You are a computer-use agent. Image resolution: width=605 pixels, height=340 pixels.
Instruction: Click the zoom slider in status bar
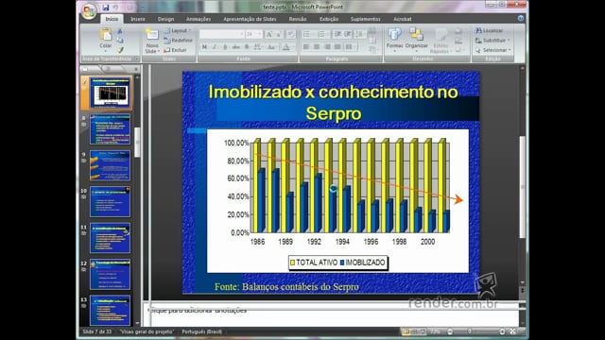tap(475, 331)
